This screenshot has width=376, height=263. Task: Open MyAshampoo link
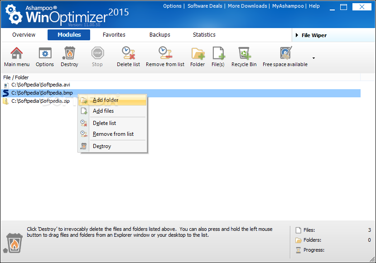(288, 6)
